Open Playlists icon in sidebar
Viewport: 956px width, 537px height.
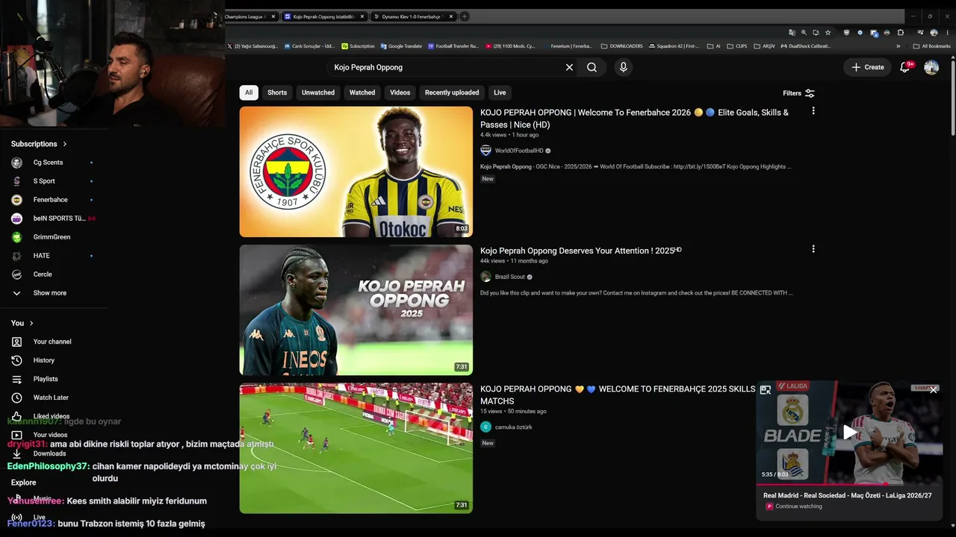17,379
